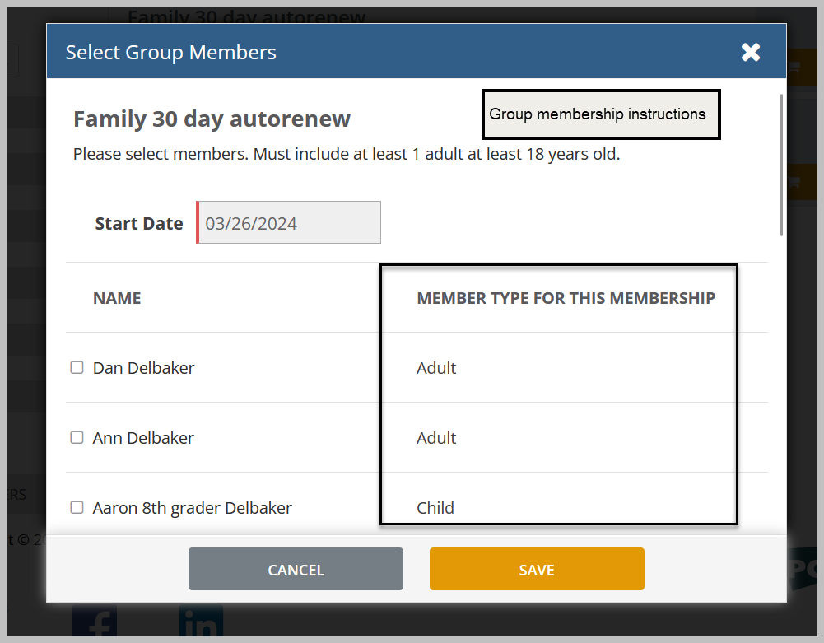Viewport: 824px width, 643px height.
Task: Click the dialog's vertical scrollbar
Action: (781, 165)
